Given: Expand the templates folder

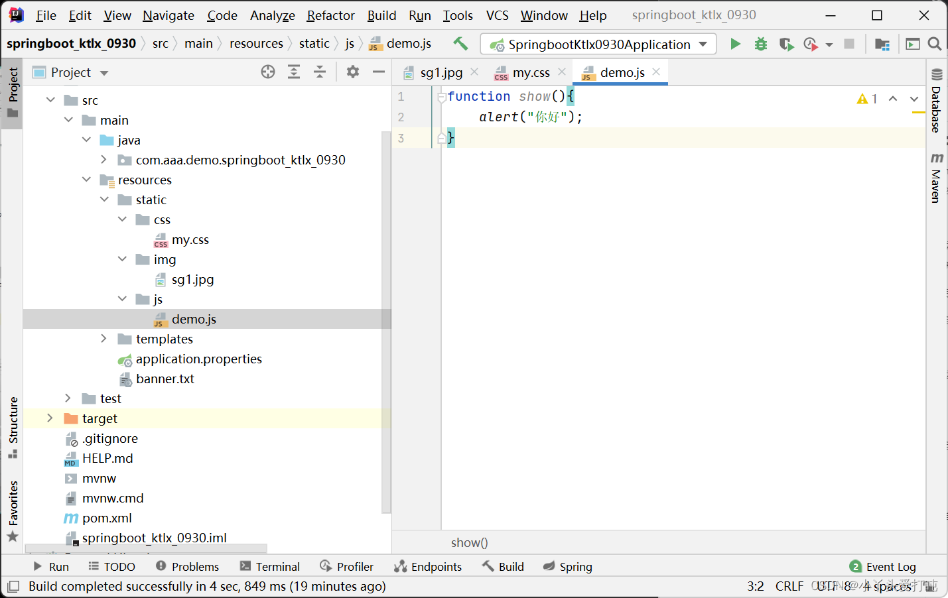Looking at the screenshot, I should coord(104,339).
